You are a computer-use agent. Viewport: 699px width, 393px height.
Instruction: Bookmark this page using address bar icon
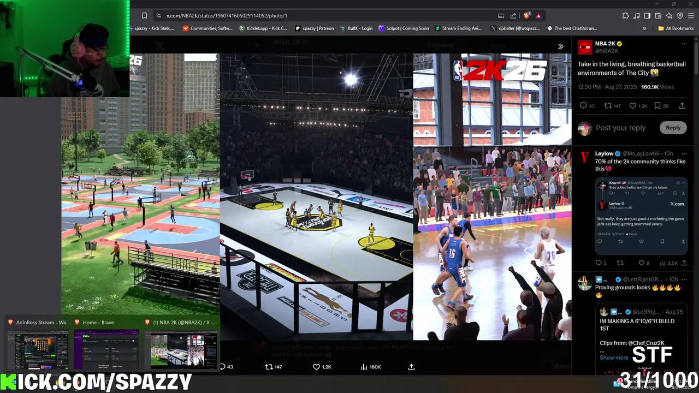click(144, 16)
